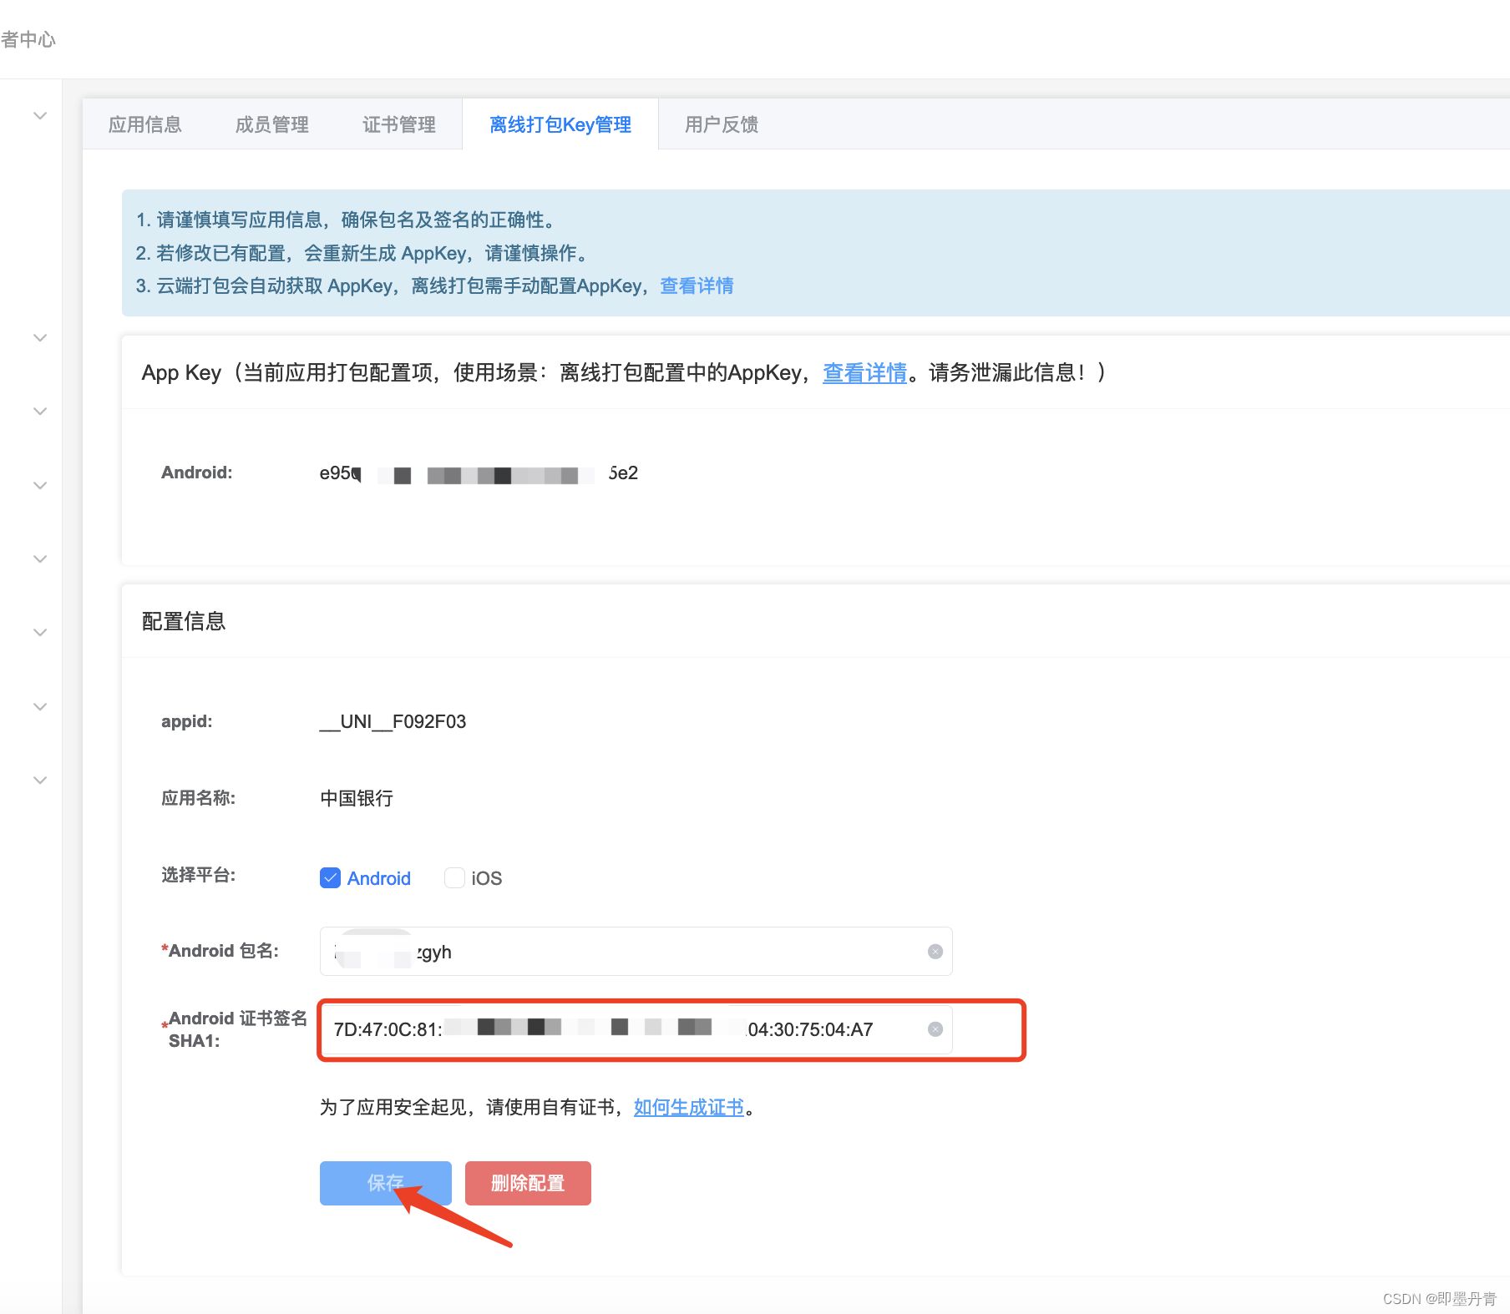
Task: Open the 证书管理 tab
Action: [399, 124]
